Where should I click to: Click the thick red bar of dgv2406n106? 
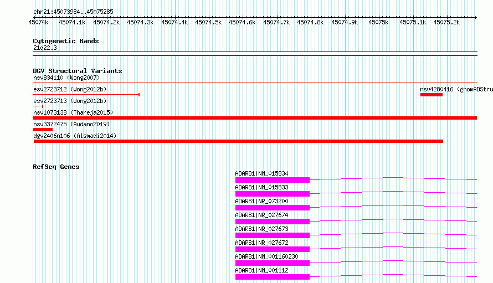coord(238,141)
